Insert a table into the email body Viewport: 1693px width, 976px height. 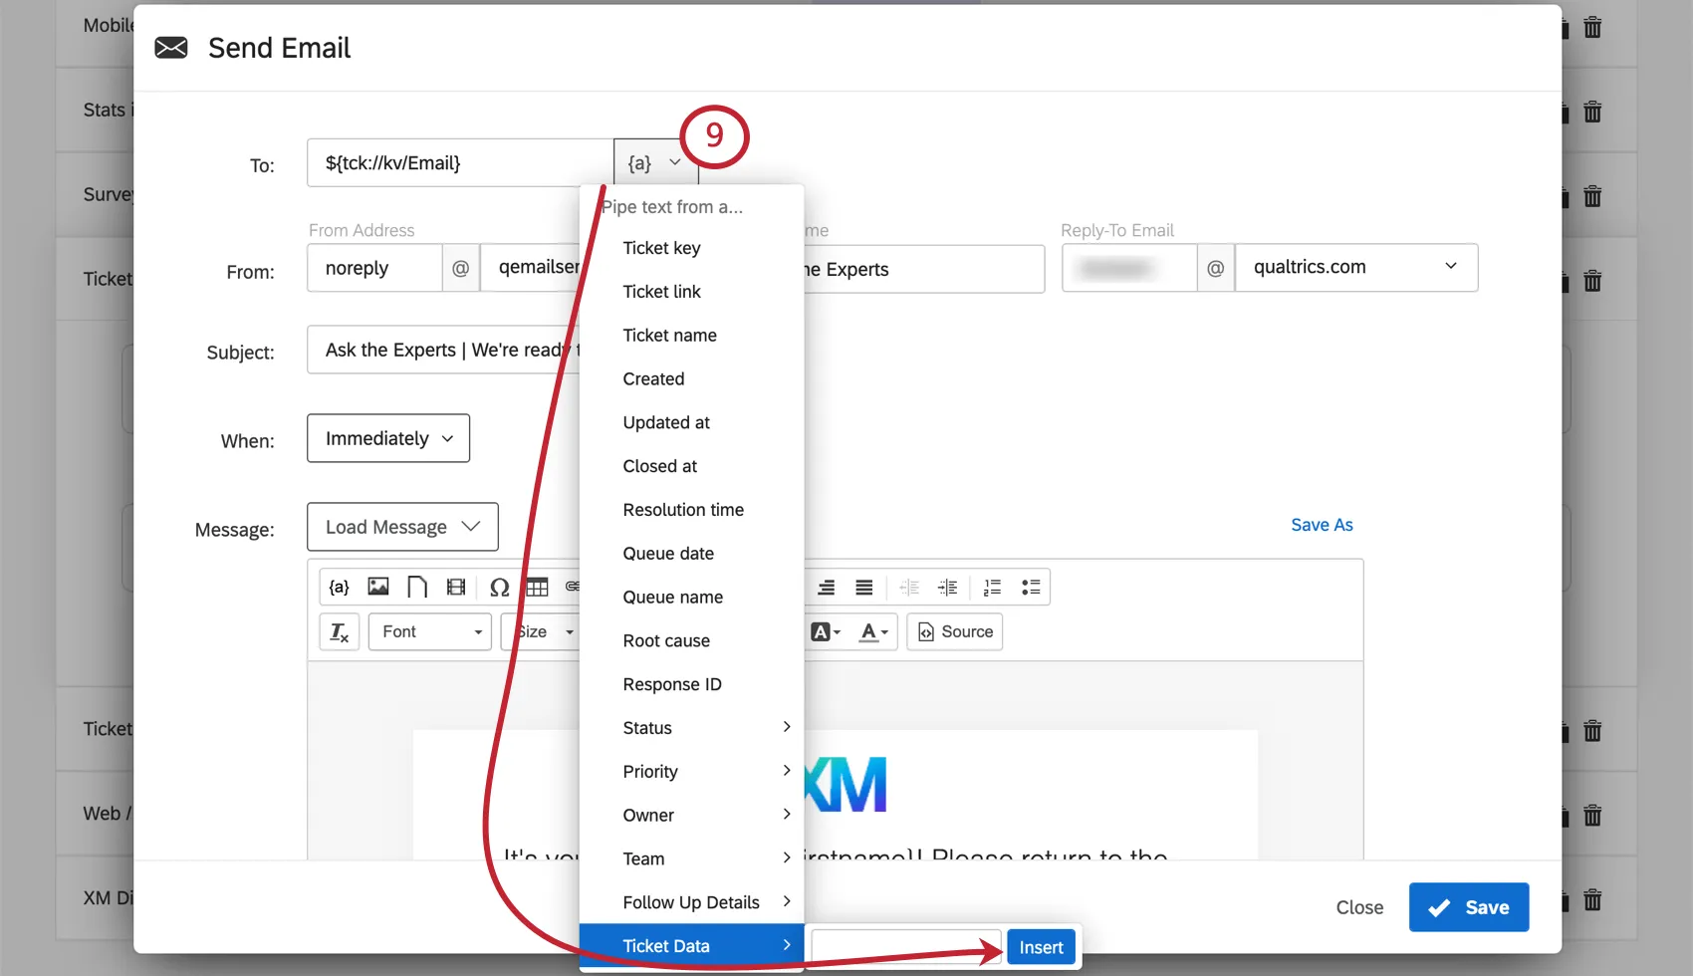click(x=538, y=587)
